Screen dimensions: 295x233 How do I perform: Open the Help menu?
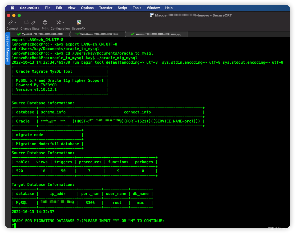click(169, 8)
